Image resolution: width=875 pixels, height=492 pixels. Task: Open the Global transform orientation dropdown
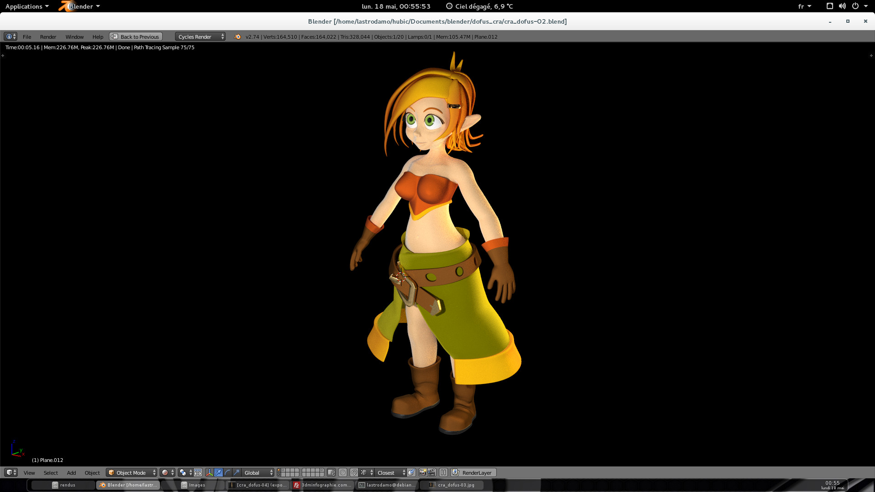click(258, 472)
